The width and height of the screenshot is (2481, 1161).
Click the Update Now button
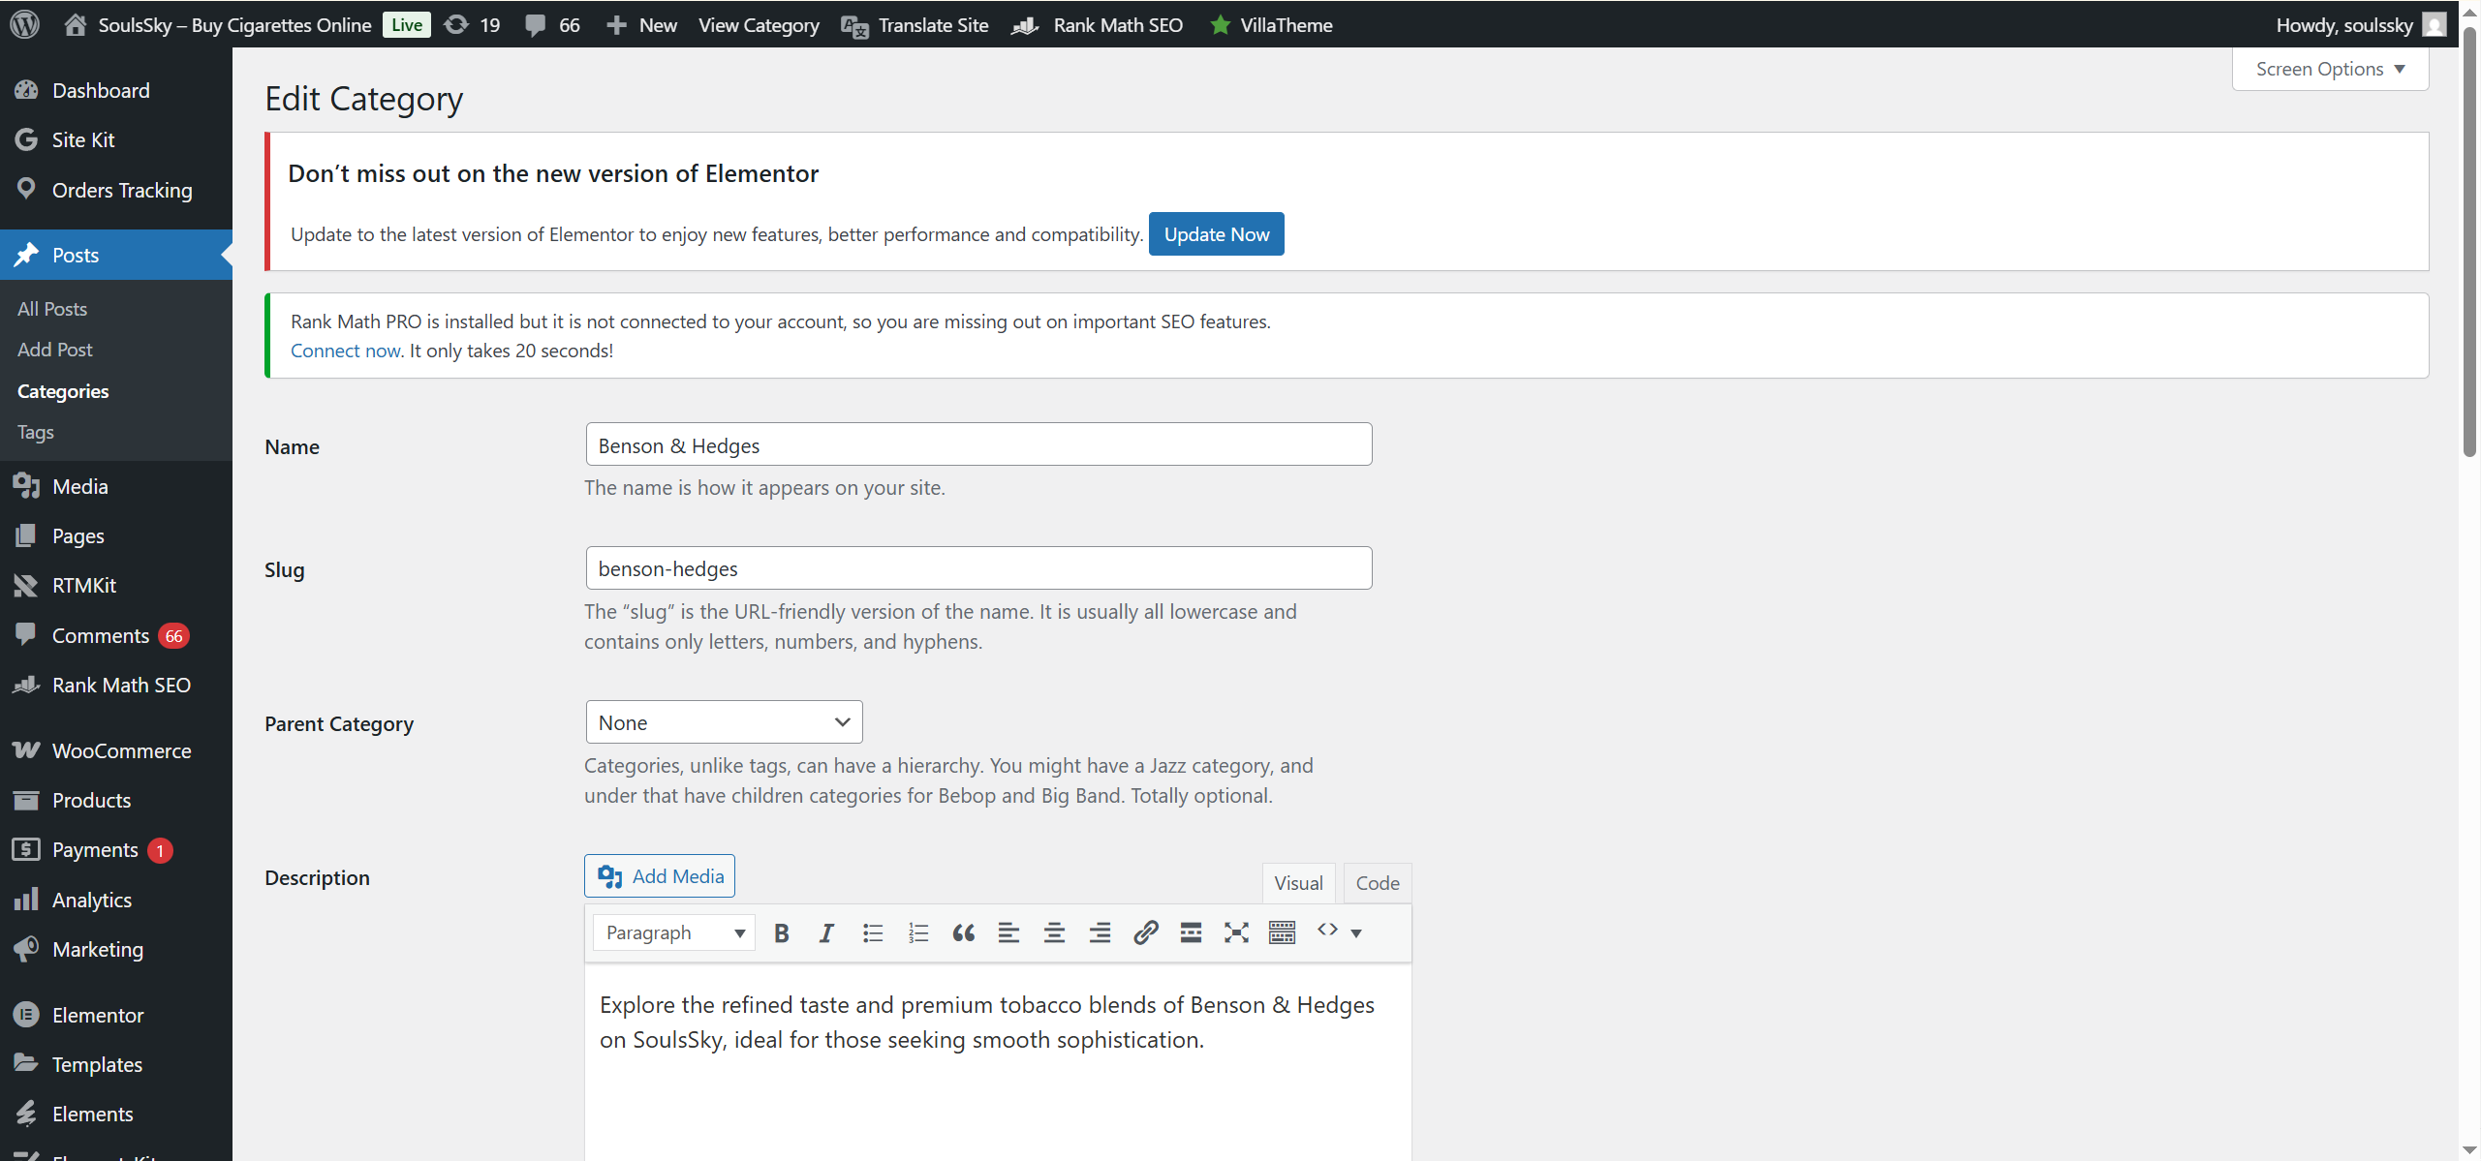click(x=1216, y=234)
